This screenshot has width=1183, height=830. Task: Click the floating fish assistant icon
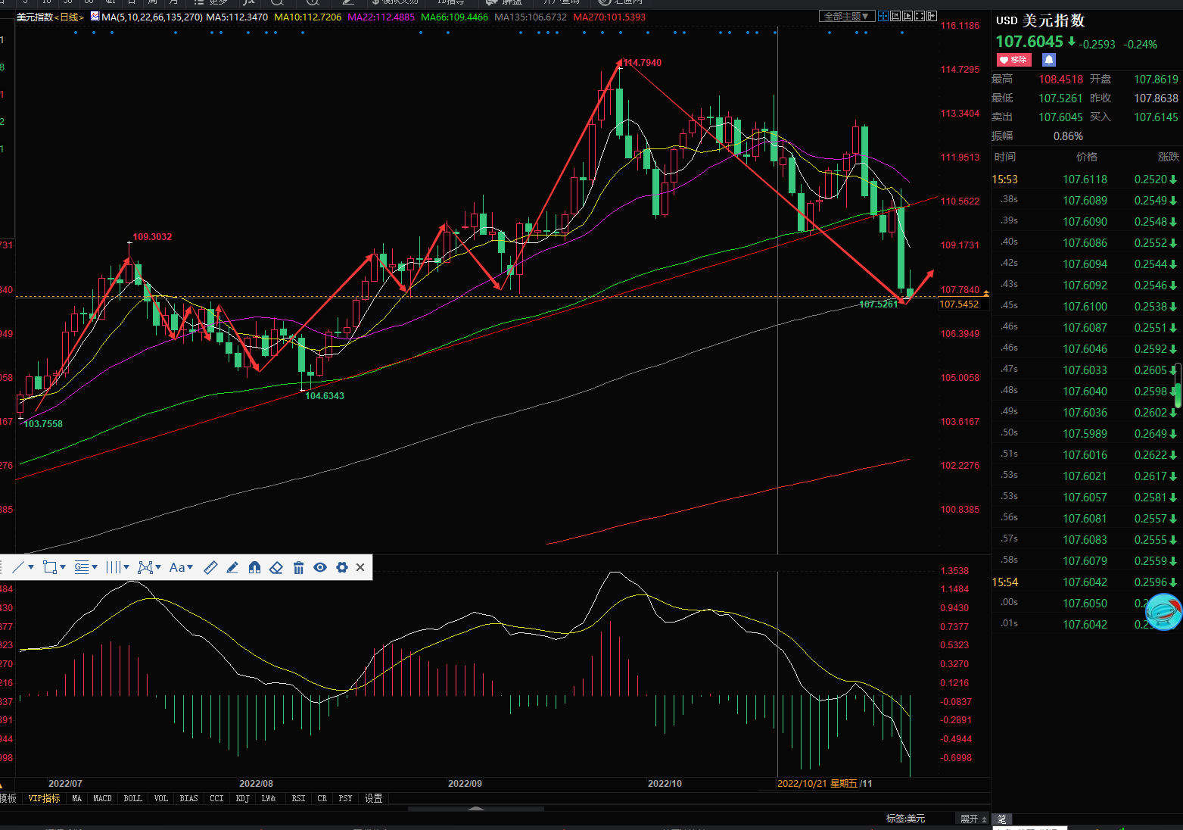point(1164,612)
